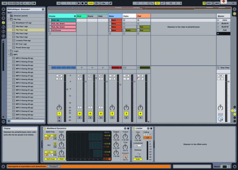Launch the Kick+ &s clip
The width and height of the screenshot is (238, 170).
50,20
